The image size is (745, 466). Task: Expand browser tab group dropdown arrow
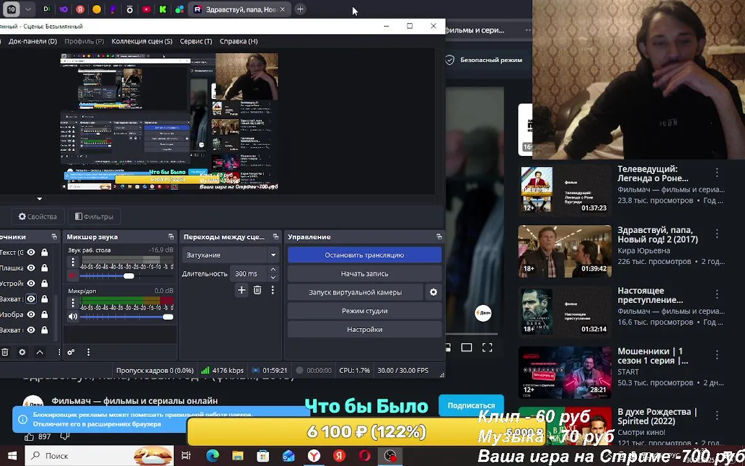tap(28, 9)
